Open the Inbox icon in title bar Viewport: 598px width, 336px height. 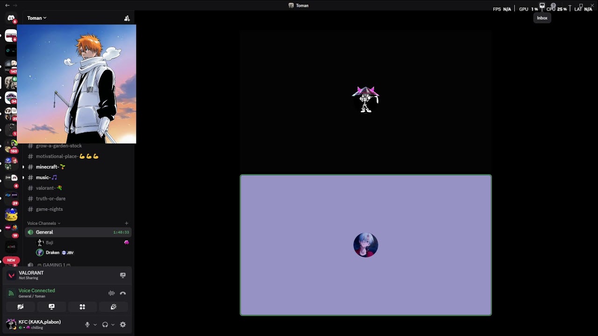542,6
